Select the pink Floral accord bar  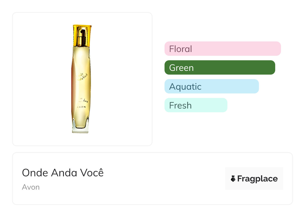click(222, 49)
